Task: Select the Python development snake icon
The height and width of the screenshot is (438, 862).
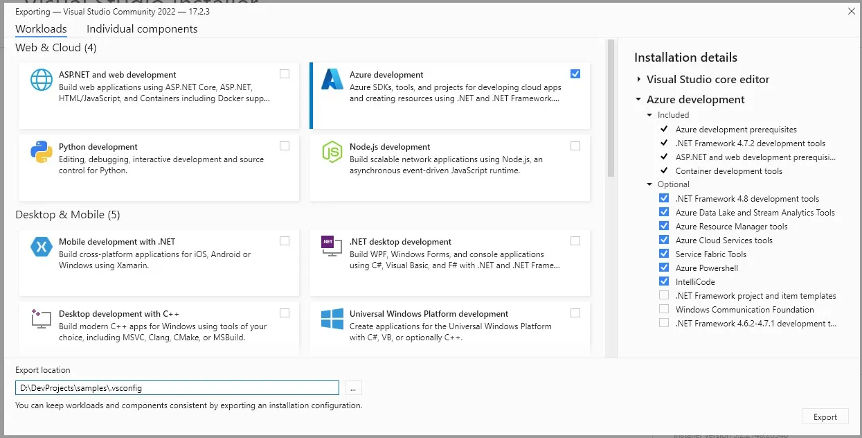Action: point(42,152)
